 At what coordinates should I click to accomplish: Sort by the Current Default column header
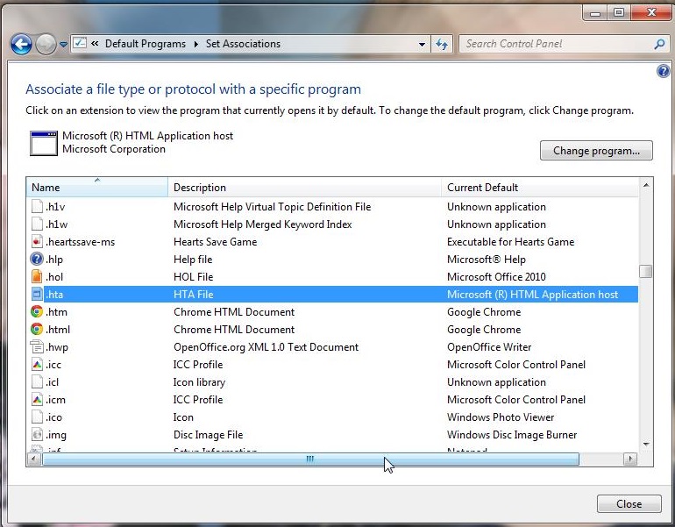540,188
